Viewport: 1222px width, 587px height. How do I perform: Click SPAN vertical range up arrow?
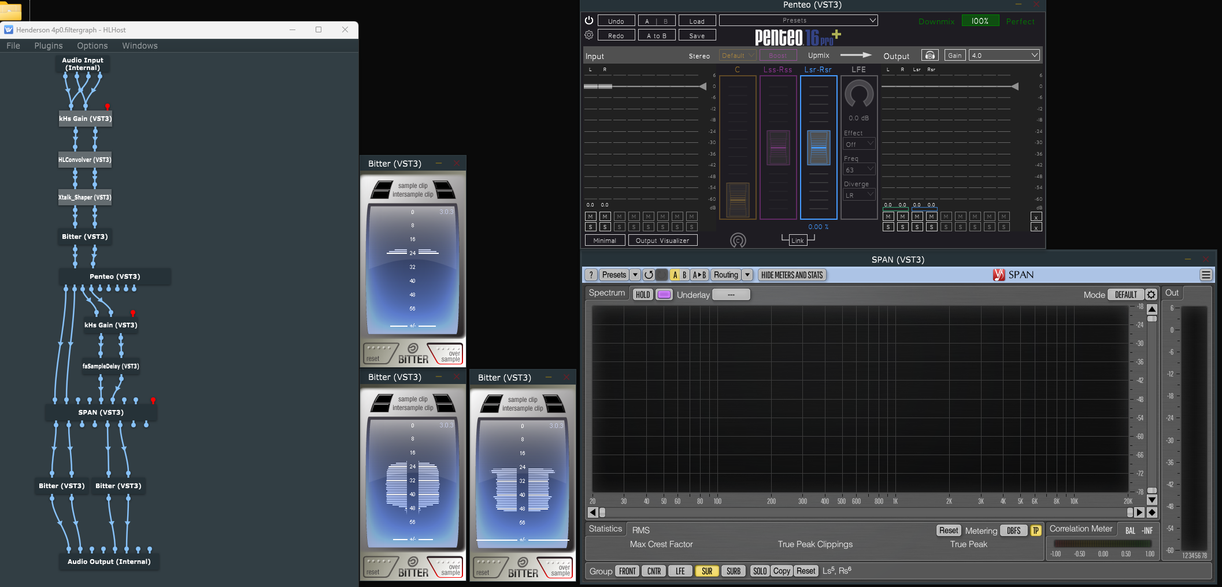[x=1151, y=309]
